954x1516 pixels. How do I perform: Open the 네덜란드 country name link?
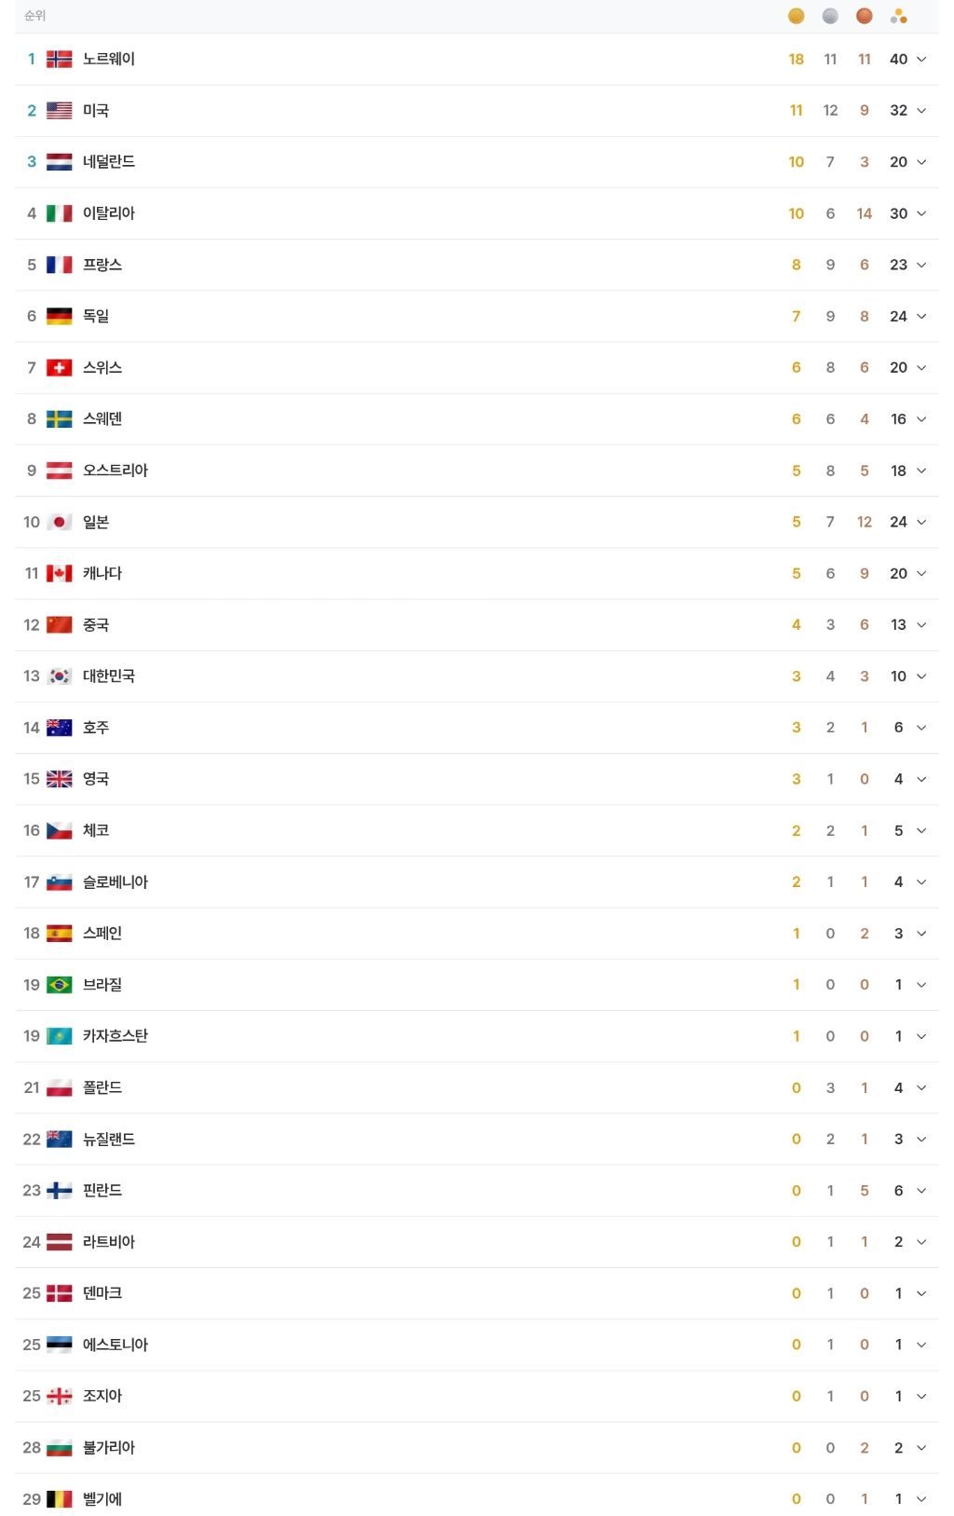[109, 162]
